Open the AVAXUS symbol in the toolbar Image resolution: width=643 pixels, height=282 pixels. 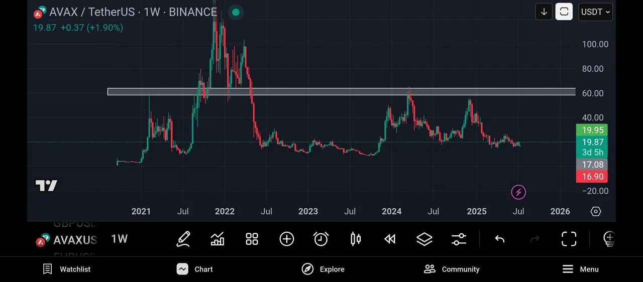(x=75, y=240)
